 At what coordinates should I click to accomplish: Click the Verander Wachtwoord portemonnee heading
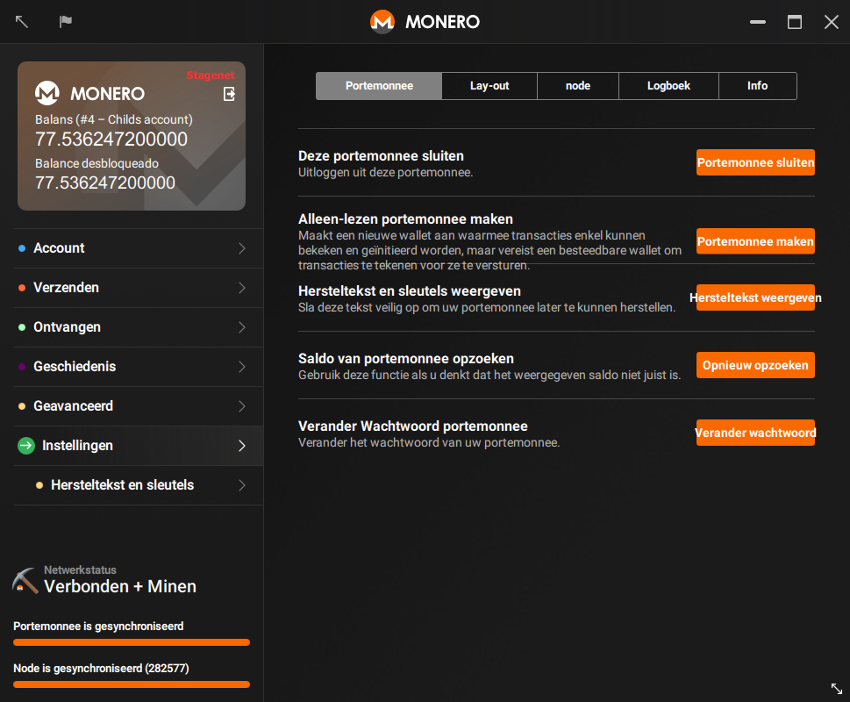[x=413, y=426]
